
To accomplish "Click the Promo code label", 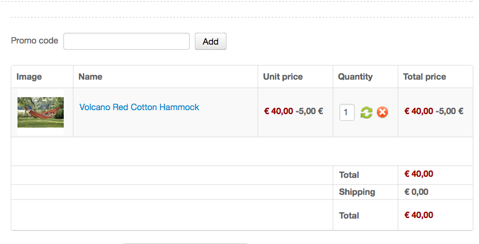I will (x=34, y=41).
